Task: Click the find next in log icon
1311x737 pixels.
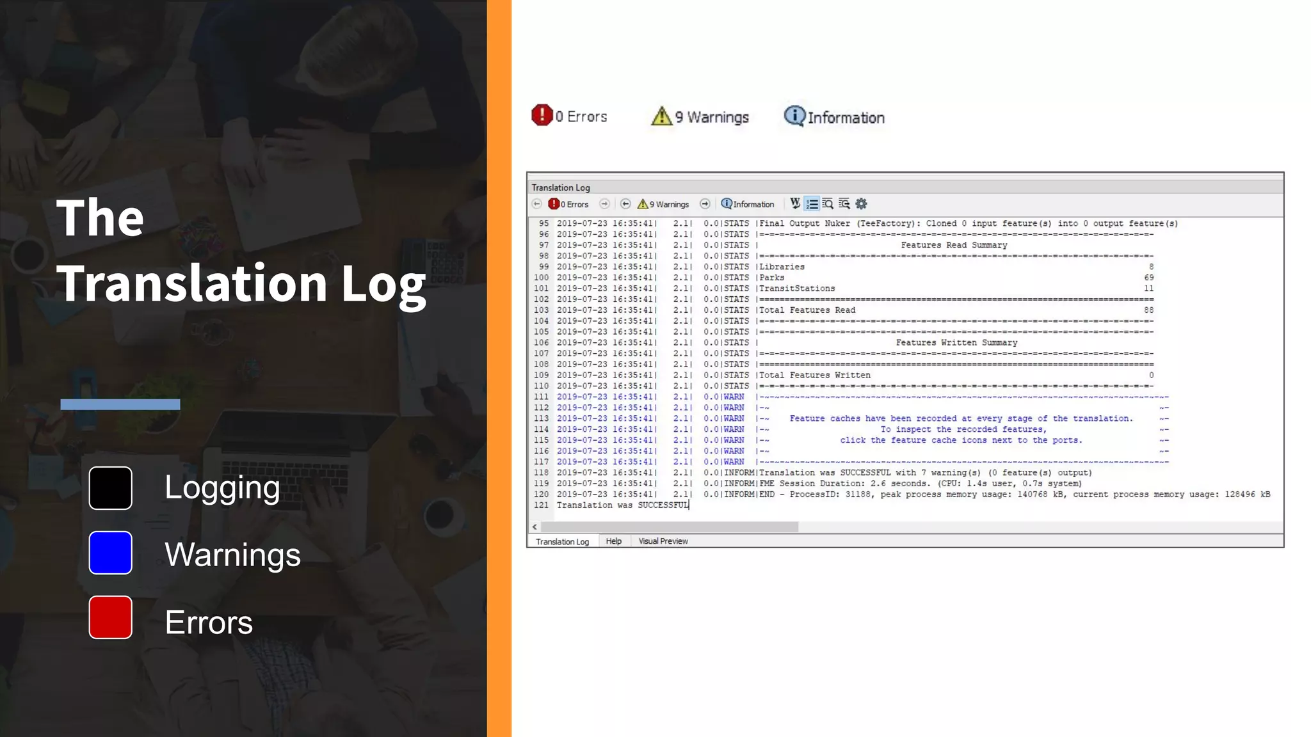Action: tap(844, 204)
